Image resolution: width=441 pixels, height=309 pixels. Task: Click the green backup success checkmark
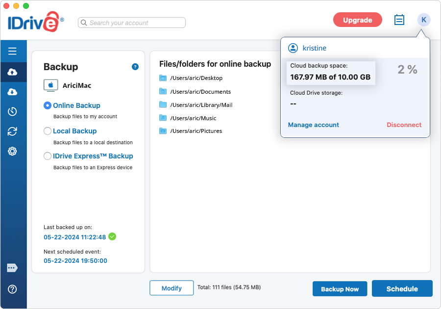click(x=112, y=237)
